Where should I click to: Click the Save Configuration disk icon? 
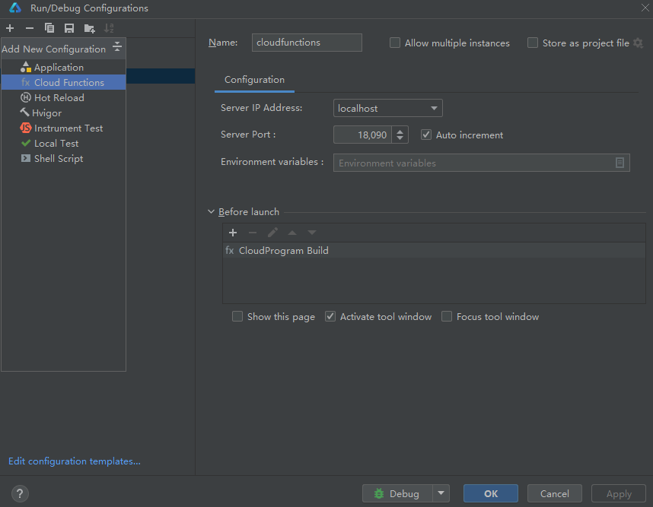[x=69, y=28]
